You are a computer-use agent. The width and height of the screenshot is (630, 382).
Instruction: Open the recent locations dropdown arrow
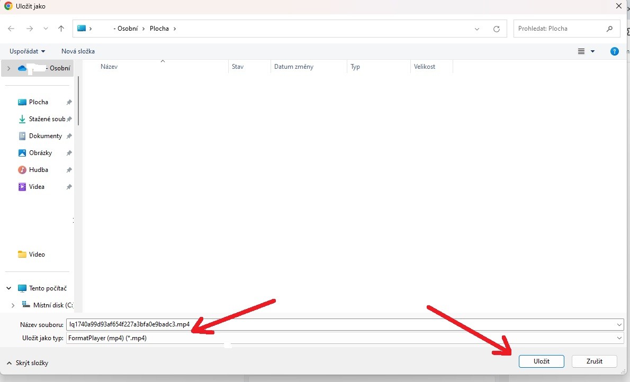click(x=46, y=29)
